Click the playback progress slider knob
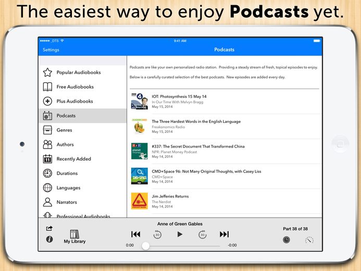 [145, 245]
